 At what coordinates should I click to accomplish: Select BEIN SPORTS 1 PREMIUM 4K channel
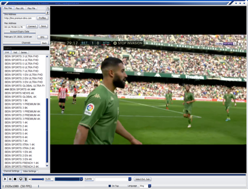tap(23, 111)
